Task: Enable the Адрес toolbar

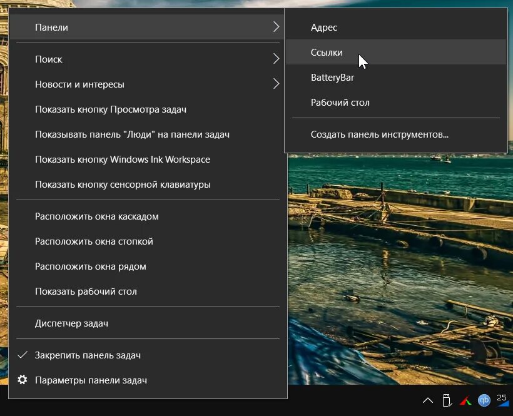Action: [x=396, y=27]
